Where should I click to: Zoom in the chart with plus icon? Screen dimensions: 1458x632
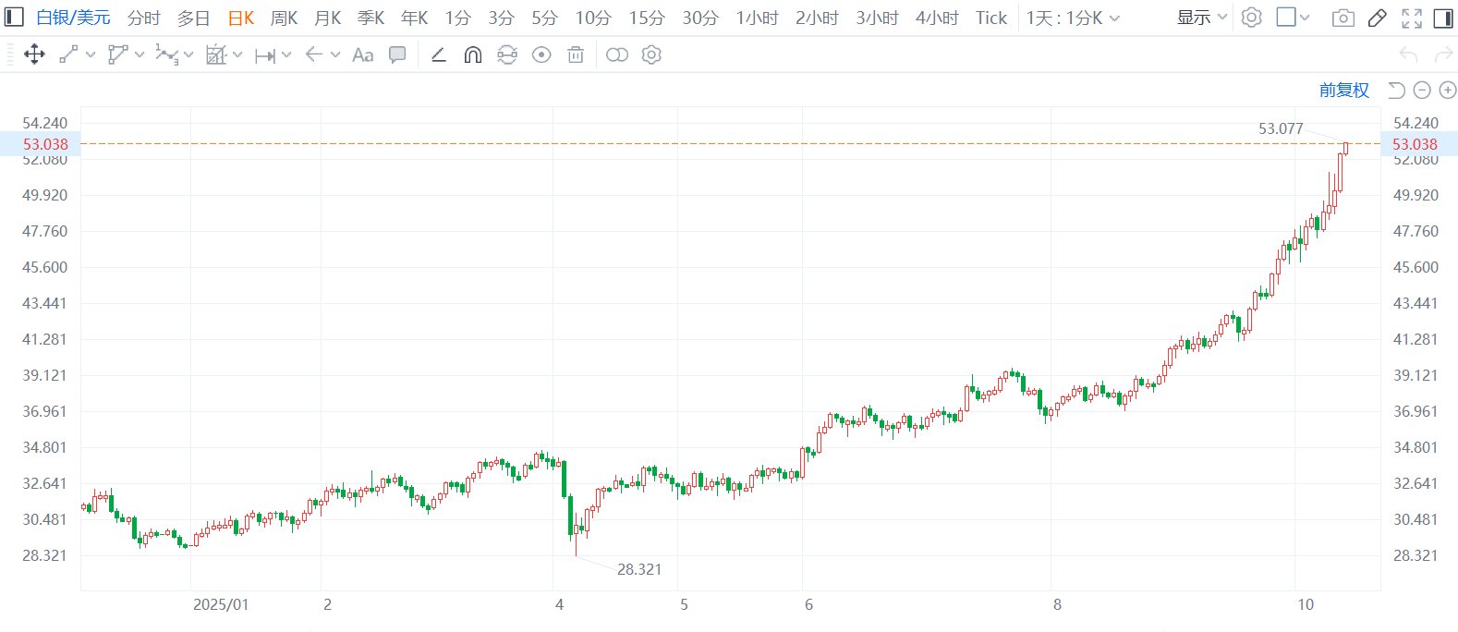(x=1448, y=90)
